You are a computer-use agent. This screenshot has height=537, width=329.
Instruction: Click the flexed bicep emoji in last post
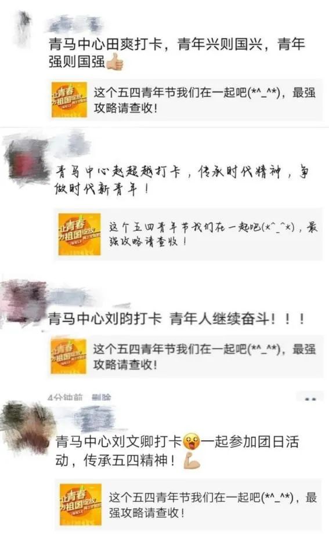[x=192, y=460]
